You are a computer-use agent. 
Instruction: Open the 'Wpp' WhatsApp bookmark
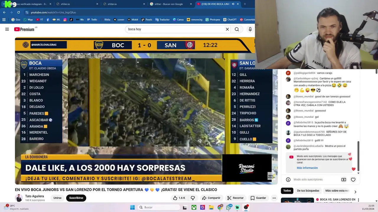click(28, 20)
